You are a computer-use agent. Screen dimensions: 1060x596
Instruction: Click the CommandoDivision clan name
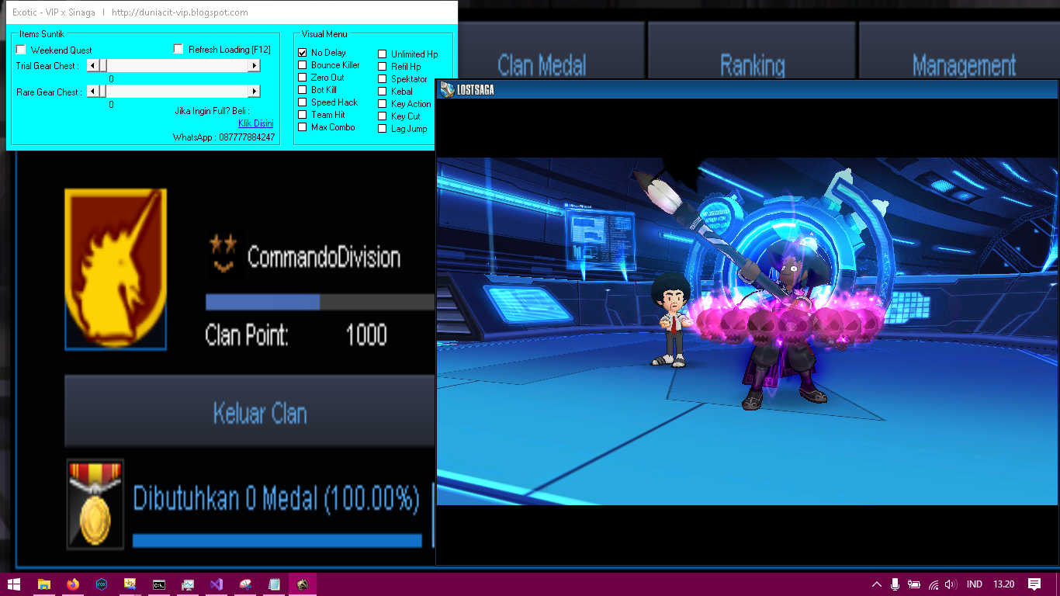coord(324,257)
